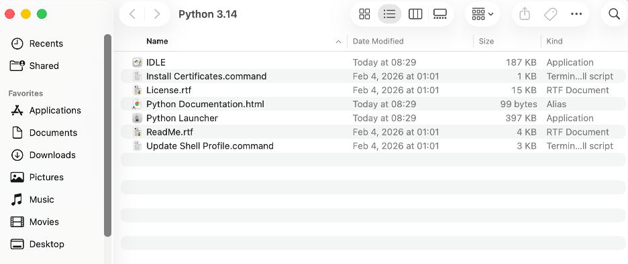
Task: Open Music in the sidebar
Action: coord(42,200)
